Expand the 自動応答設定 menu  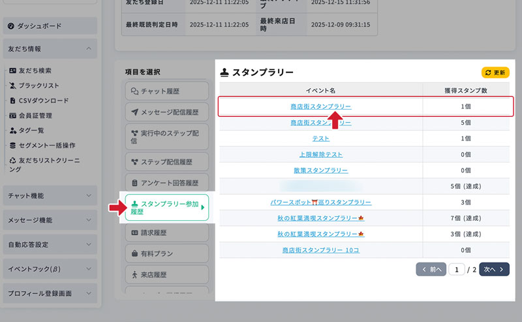point(50,244)
